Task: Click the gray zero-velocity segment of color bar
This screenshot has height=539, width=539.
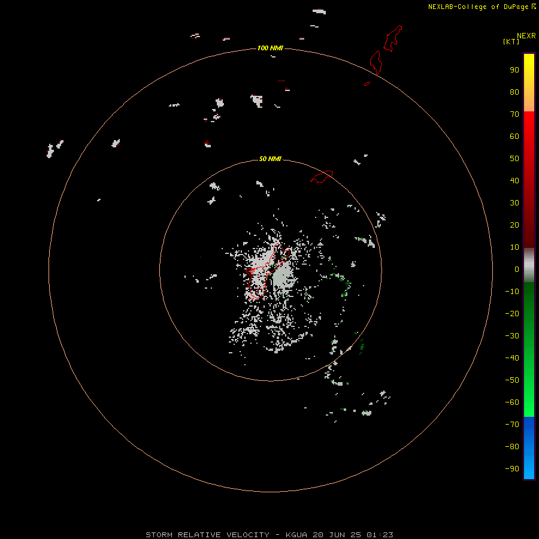Action: click(x=529, y=265)
